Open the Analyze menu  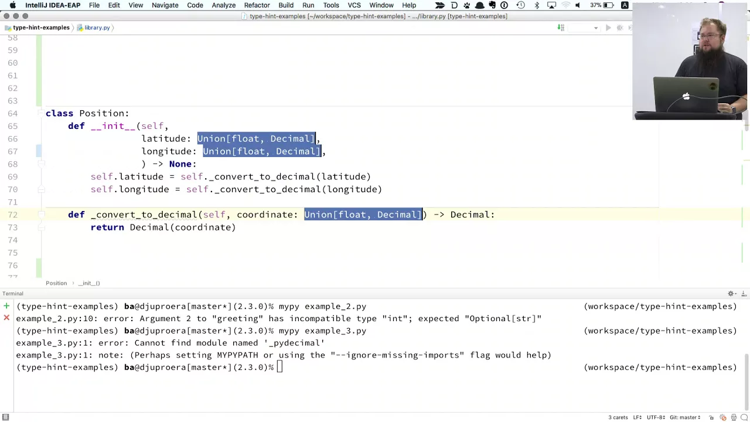click(223, 5)
